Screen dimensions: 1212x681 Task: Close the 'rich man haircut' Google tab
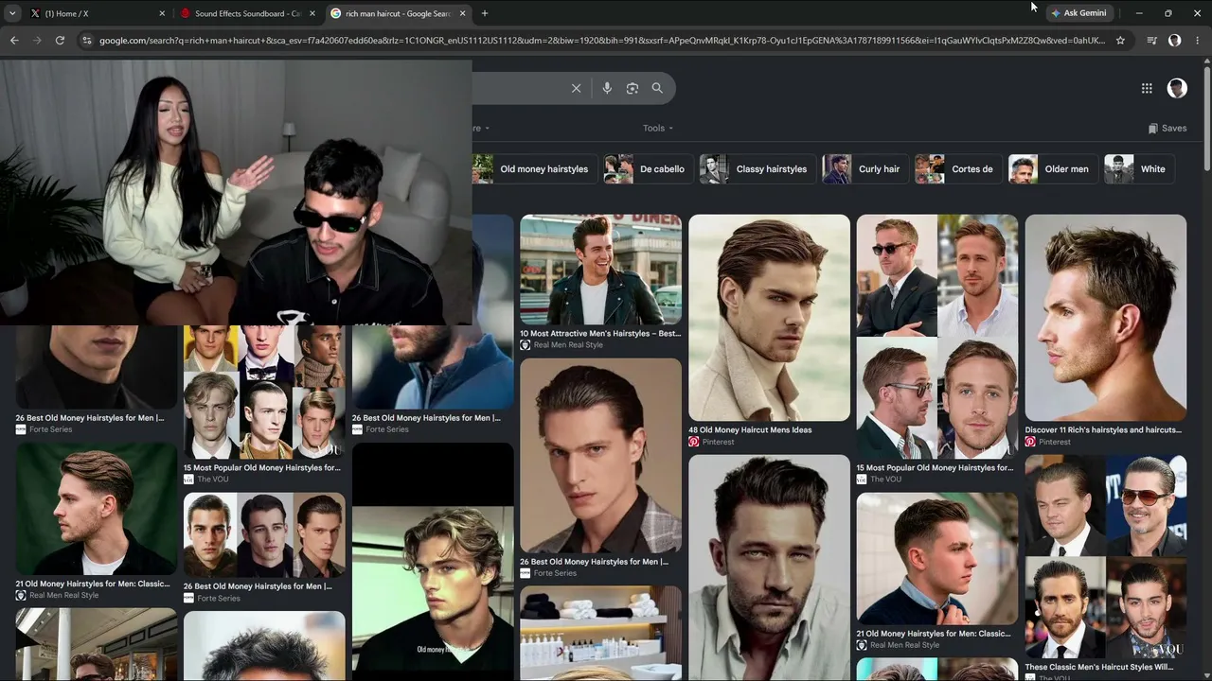pyautogui.click(x=463, y=13)
